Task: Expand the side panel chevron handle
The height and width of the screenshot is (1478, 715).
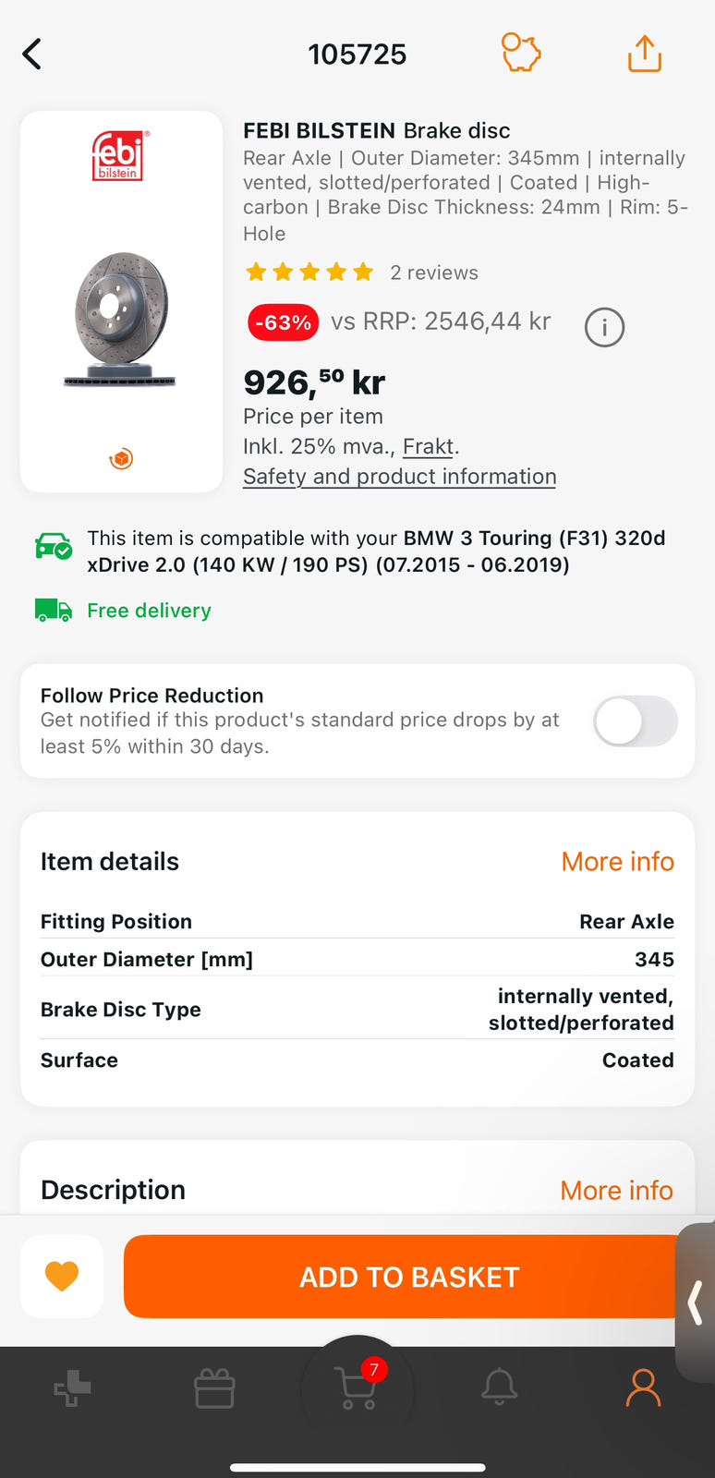Action: tap(696, 1302)
